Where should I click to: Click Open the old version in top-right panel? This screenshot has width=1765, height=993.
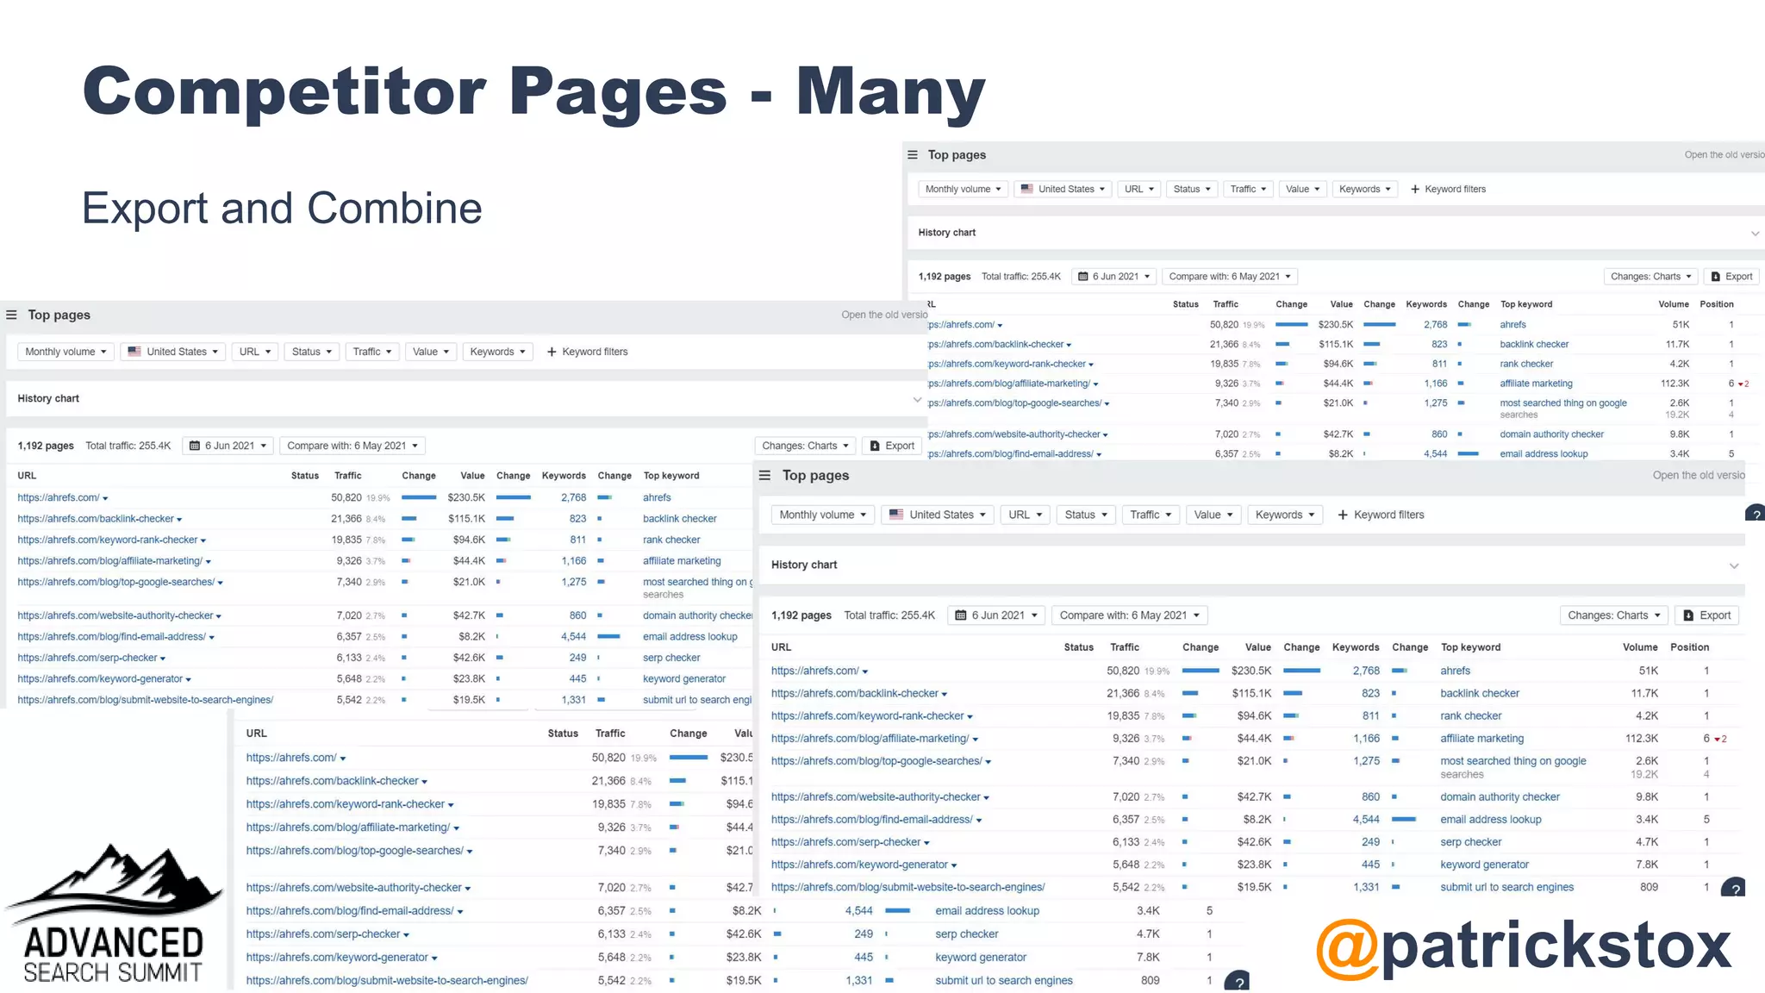(1724, 155)
